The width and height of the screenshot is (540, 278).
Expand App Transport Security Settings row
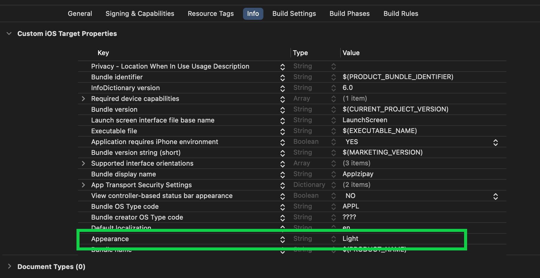[83, 185]
